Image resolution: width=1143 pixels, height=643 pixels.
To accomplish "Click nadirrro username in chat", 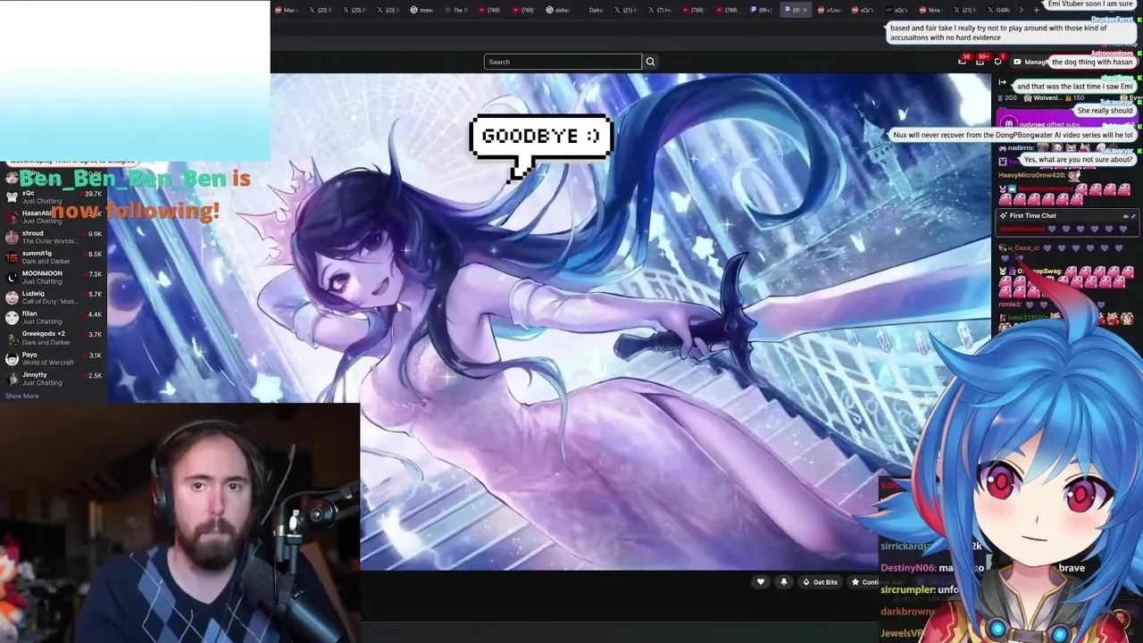I will pos(1021,148).
